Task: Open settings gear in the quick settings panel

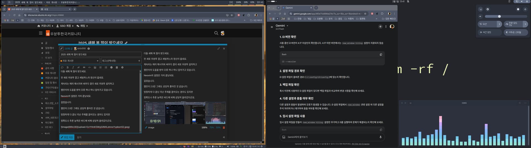Action: [488, 9]
